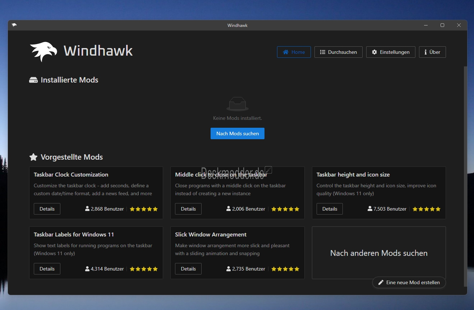474x310 pixels.
Task: Open Details for Middle click to close
Action: pos(188,209)
